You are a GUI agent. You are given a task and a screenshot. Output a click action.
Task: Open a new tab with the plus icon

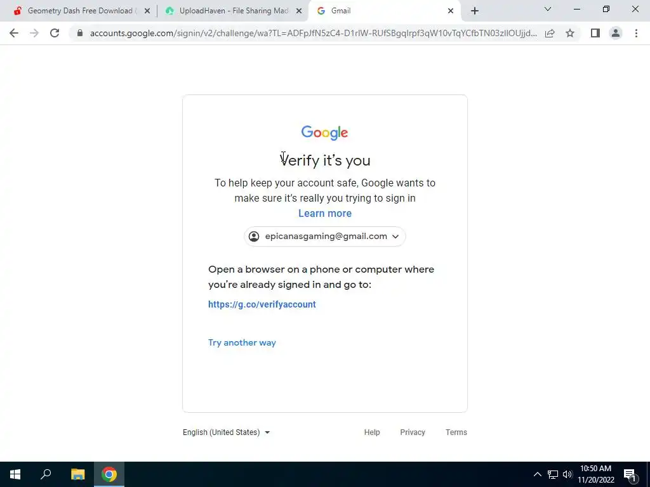(475, 11)
